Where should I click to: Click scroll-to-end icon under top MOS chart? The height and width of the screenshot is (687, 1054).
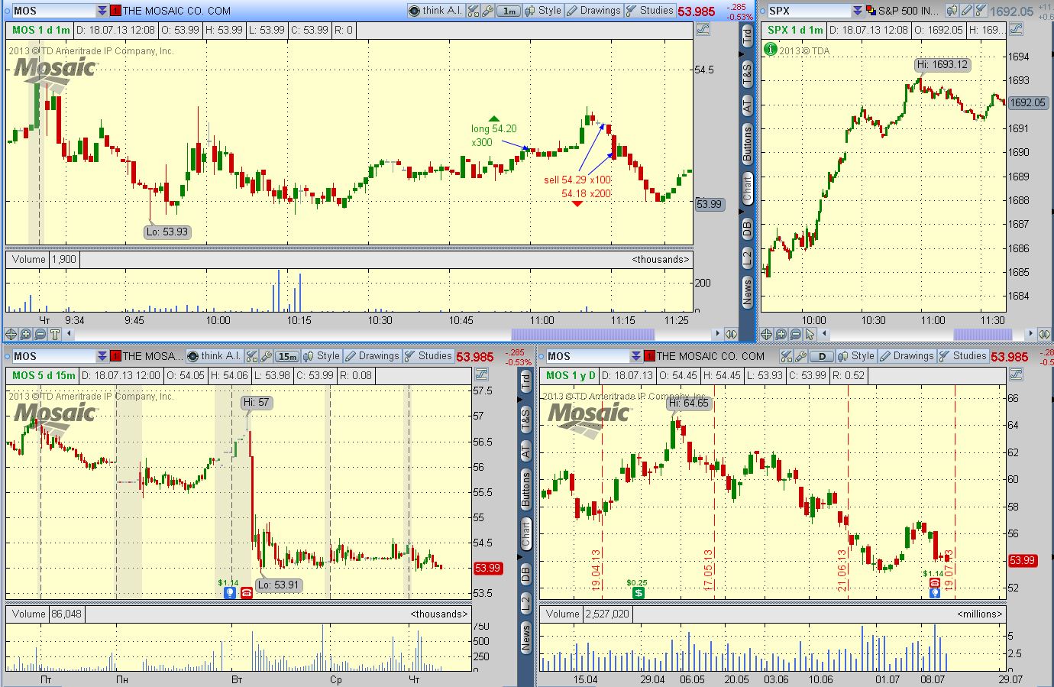(x=731, y=334)
